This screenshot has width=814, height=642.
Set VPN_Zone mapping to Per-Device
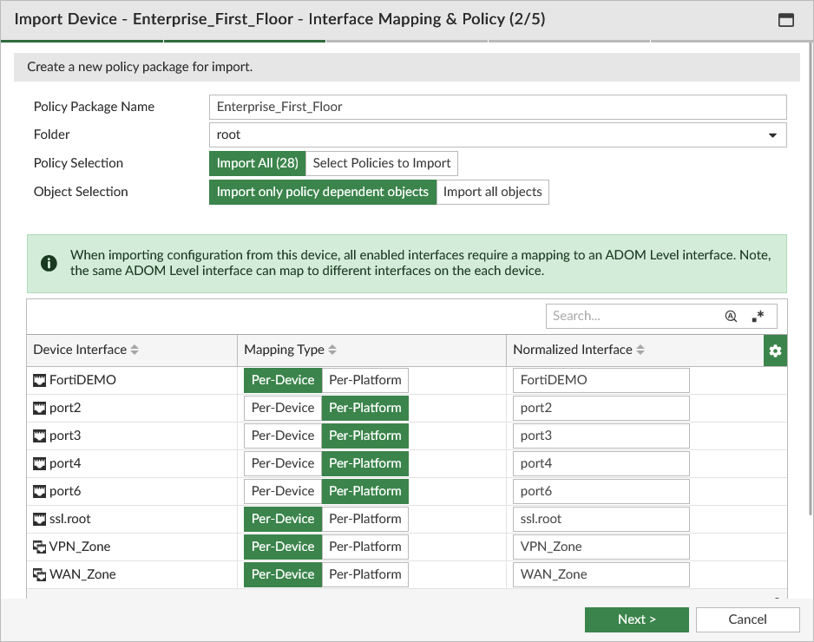click(283, 547)
